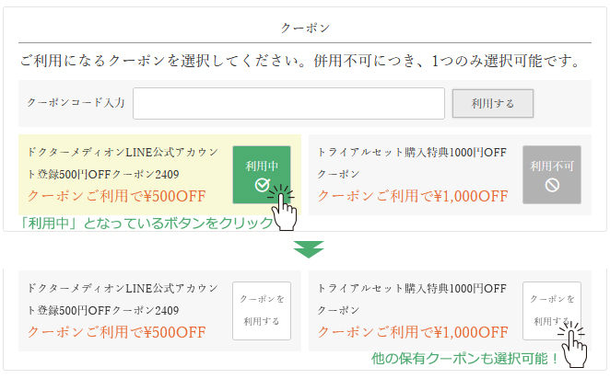This screenshot has height=379, width=610.
Task: Click the checkmark icon in 利用中 button
Action: pyautogui.click(x=262, y=186)
